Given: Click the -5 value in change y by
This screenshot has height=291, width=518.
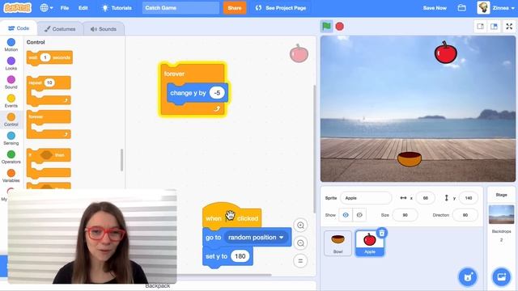Looking at the screenshot, I should 217,93.
